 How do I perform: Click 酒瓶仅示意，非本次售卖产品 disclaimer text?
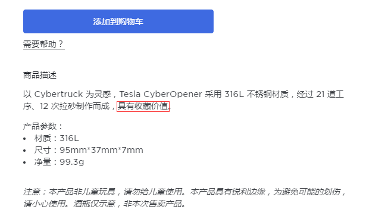click(x=127, y=204)
